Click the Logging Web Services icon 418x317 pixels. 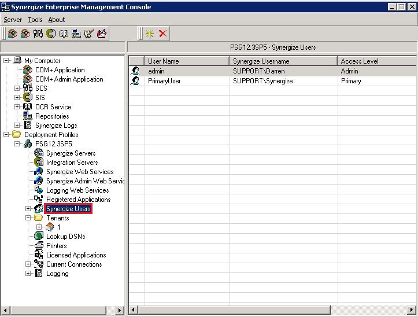[x=39, y=190]
